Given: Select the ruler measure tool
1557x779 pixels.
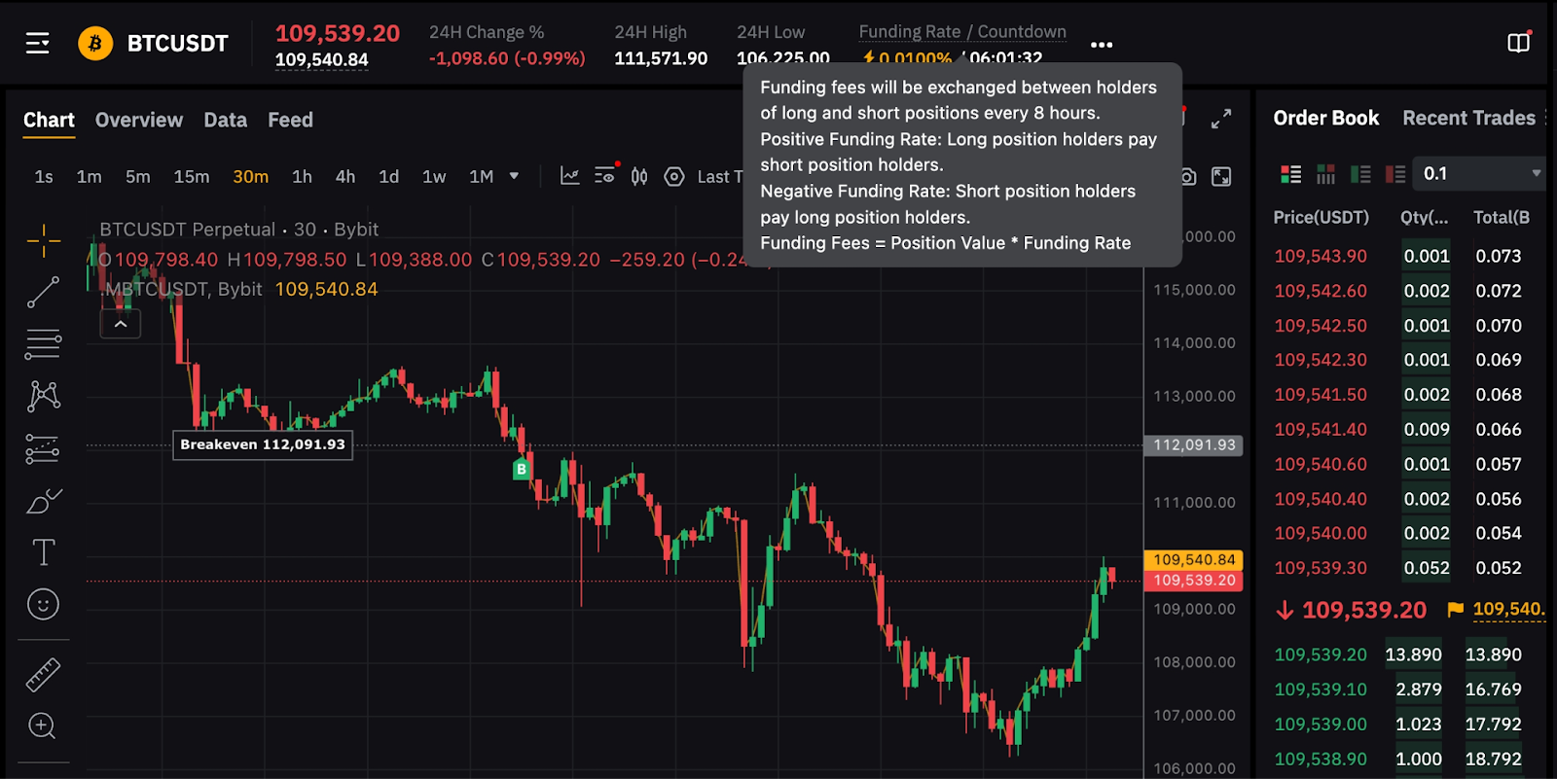Looking at the screenshot, I should (43, 674).
